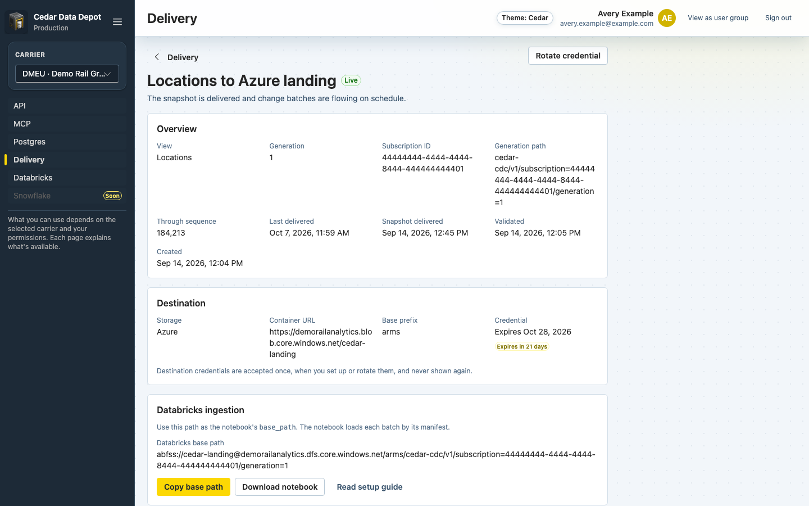The image size is (809, 506).
Task: Click Rotate credential button
Action: pos(568,56)
